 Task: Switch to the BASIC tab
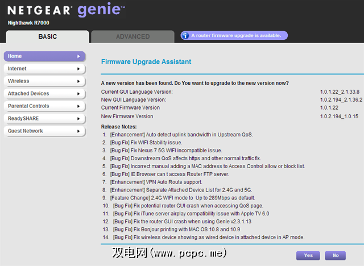pos(48,36)
